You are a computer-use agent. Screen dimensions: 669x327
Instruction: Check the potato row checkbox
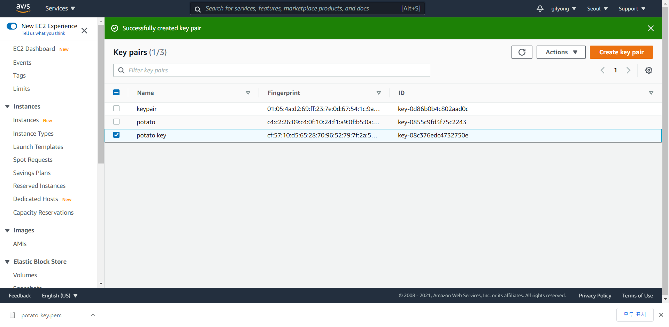pyautogui.click(x=116, y=122)
